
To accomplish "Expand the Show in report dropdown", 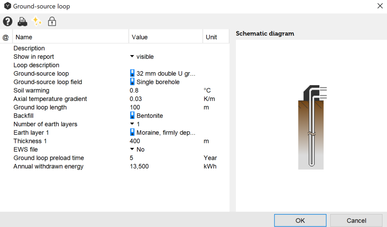I will pyautogui.click(x=132, y=57).
